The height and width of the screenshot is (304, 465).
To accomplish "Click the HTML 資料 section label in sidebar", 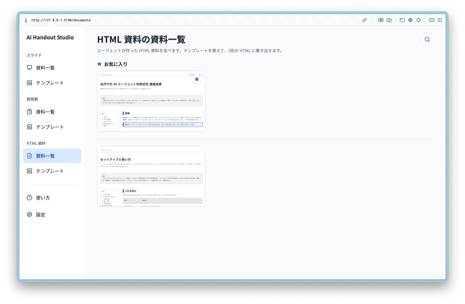I will tap(36, 143).
